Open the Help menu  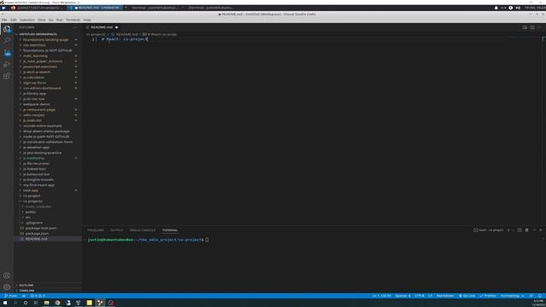(87, 20)
